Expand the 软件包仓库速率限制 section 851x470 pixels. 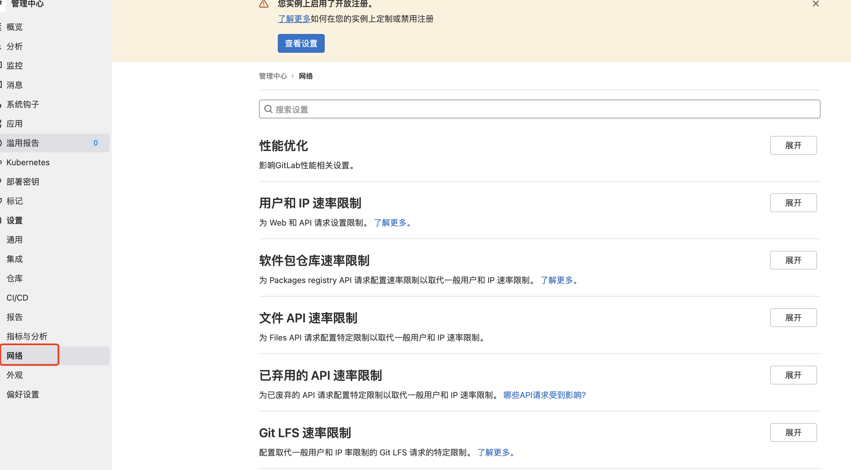tap(793, 260)
